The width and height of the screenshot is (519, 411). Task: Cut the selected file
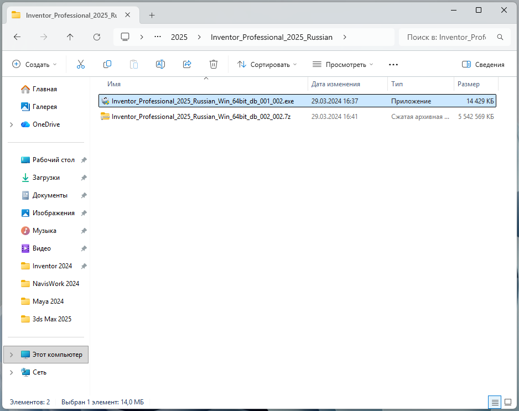[80, 64]
